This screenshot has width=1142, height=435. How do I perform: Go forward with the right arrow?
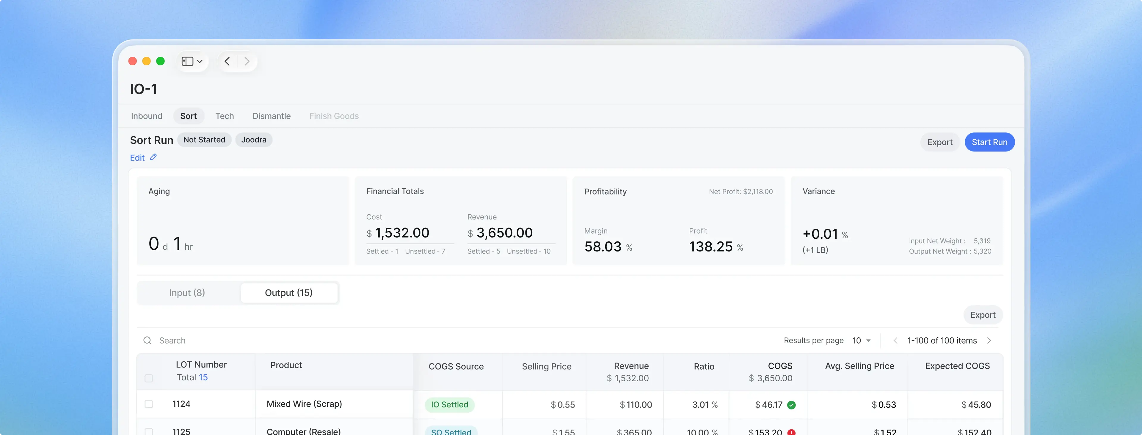click(x=247, y=61)
